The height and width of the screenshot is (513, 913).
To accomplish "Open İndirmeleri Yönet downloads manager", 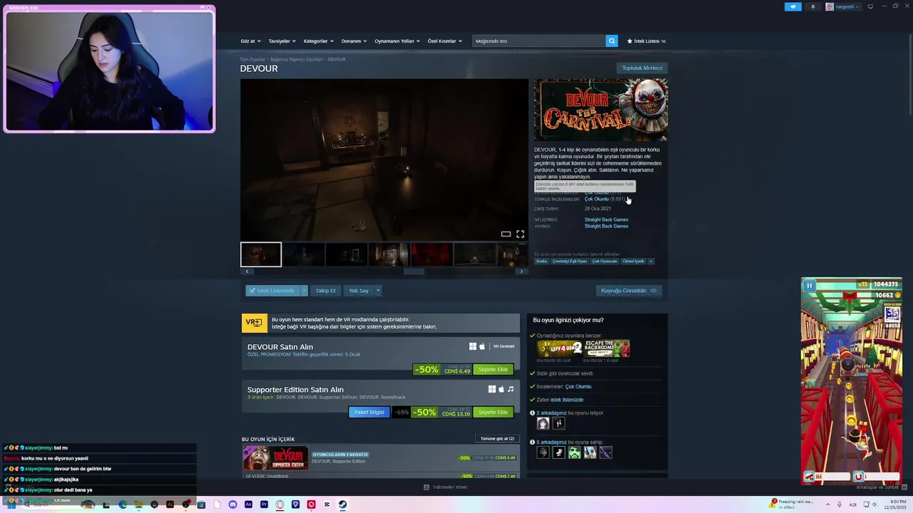I will pyautogui.click(x=446, y=487).
